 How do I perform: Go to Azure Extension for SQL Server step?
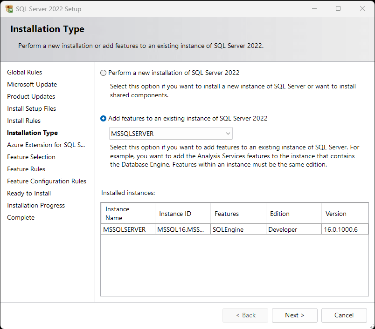(46, 145)
